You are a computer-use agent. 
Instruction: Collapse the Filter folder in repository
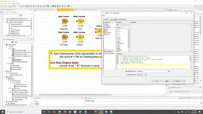tap(9, 48)
